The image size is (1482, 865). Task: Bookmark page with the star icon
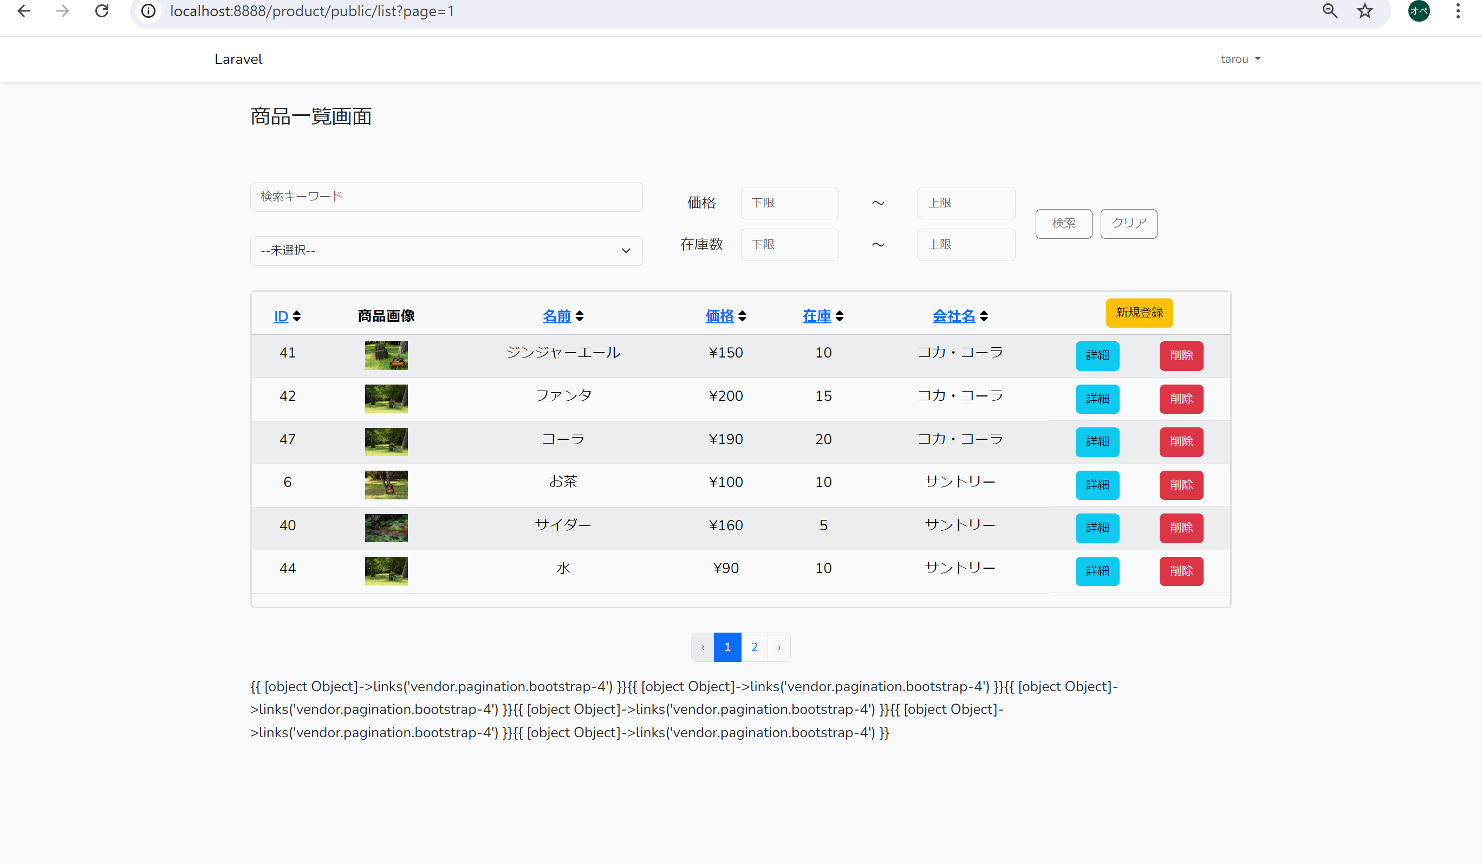coord(1365,11)
